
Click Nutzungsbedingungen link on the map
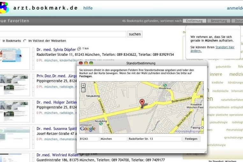click(189, 131)
